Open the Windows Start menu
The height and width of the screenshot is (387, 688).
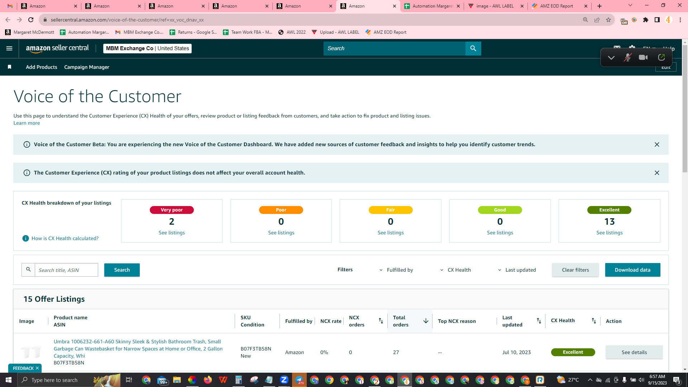point(9,380)
